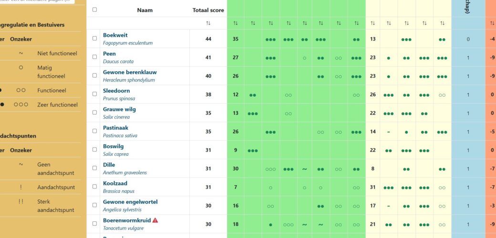Toggle the select-all checkbox beside Naam header
Screen dimensions: 496x238
[x=94, y=10]
